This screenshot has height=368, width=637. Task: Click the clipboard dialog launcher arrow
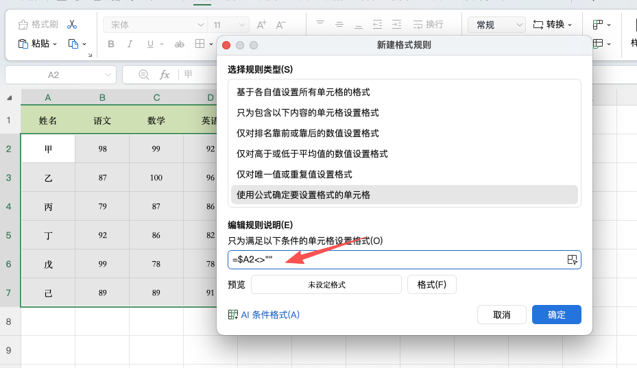pos(91,55)
